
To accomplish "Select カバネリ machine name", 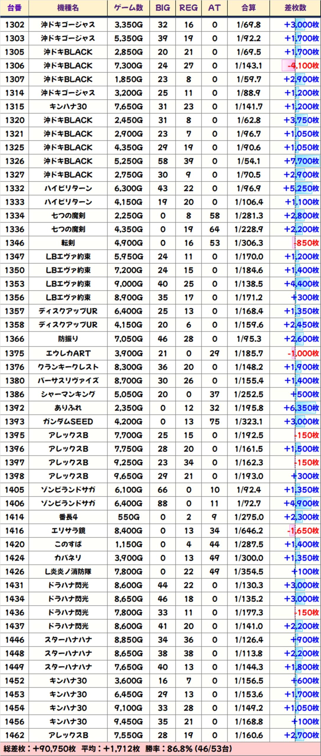I will point(68,558).
